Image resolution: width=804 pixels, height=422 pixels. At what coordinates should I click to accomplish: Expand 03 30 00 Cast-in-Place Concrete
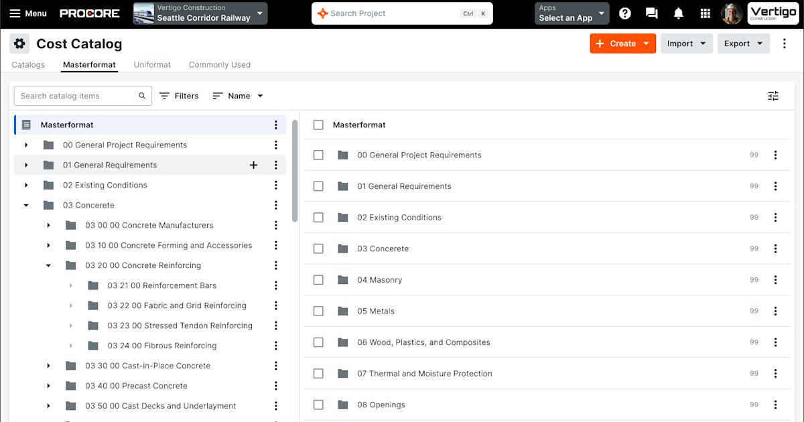tap(48, 366)
